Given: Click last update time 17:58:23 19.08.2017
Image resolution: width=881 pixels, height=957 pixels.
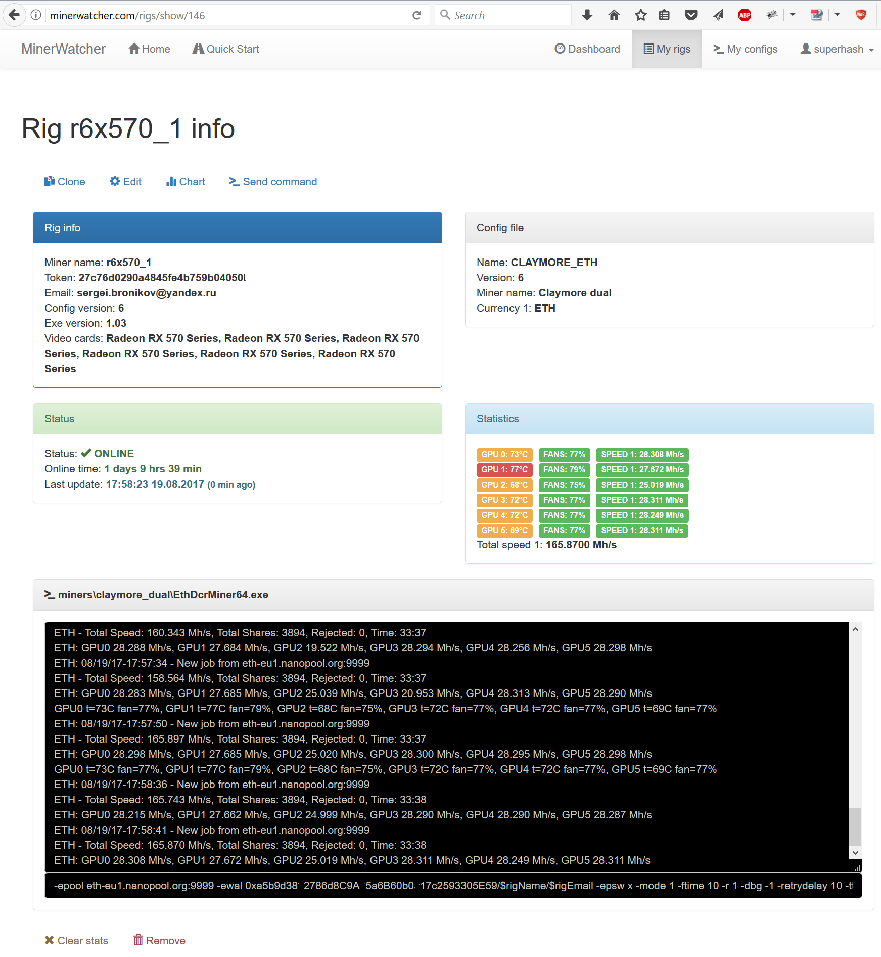Looking at the screenshot, I should 155,484.
